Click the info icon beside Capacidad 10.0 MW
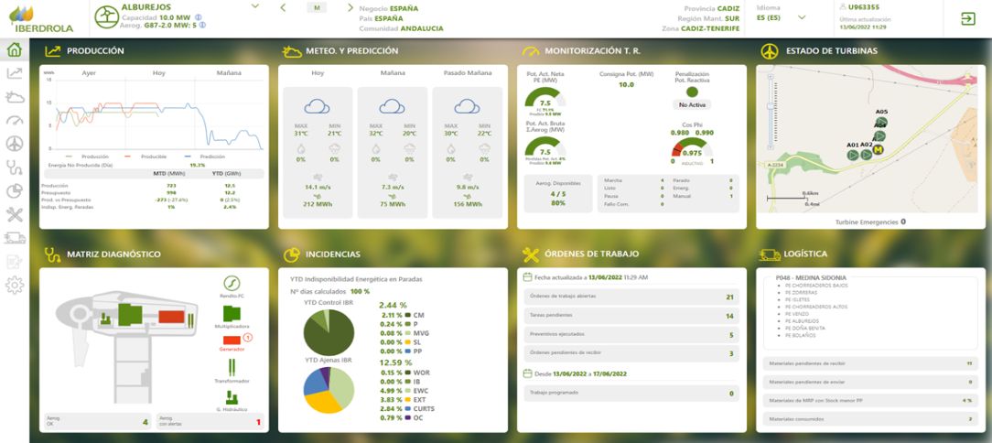992x443 pixels. coord(199,16)
